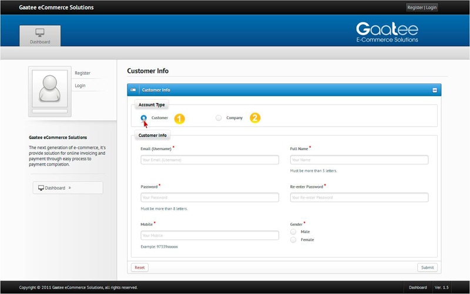This screenshot has height=294, width=470.
Task: Focus the Full Name input field
Action: (x=359, y=160)
